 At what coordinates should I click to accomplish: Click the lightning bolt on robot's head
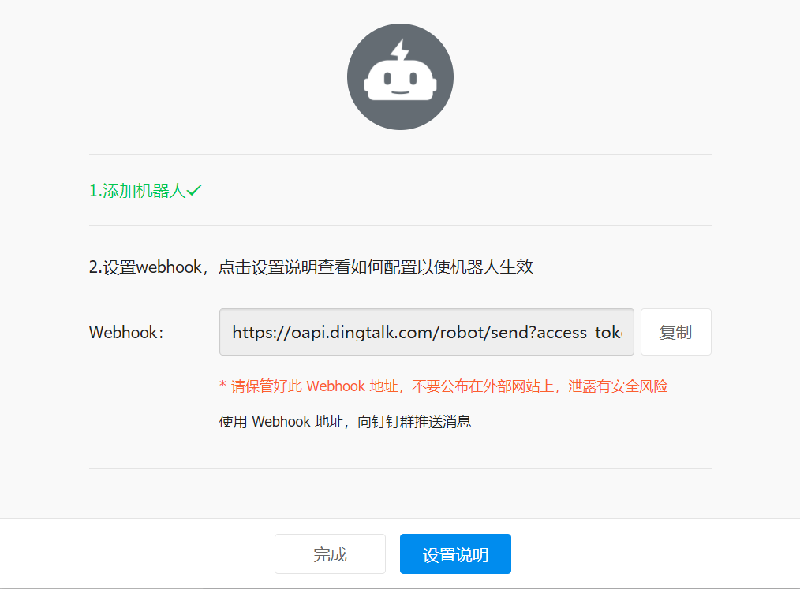click(x=401, y=49)
